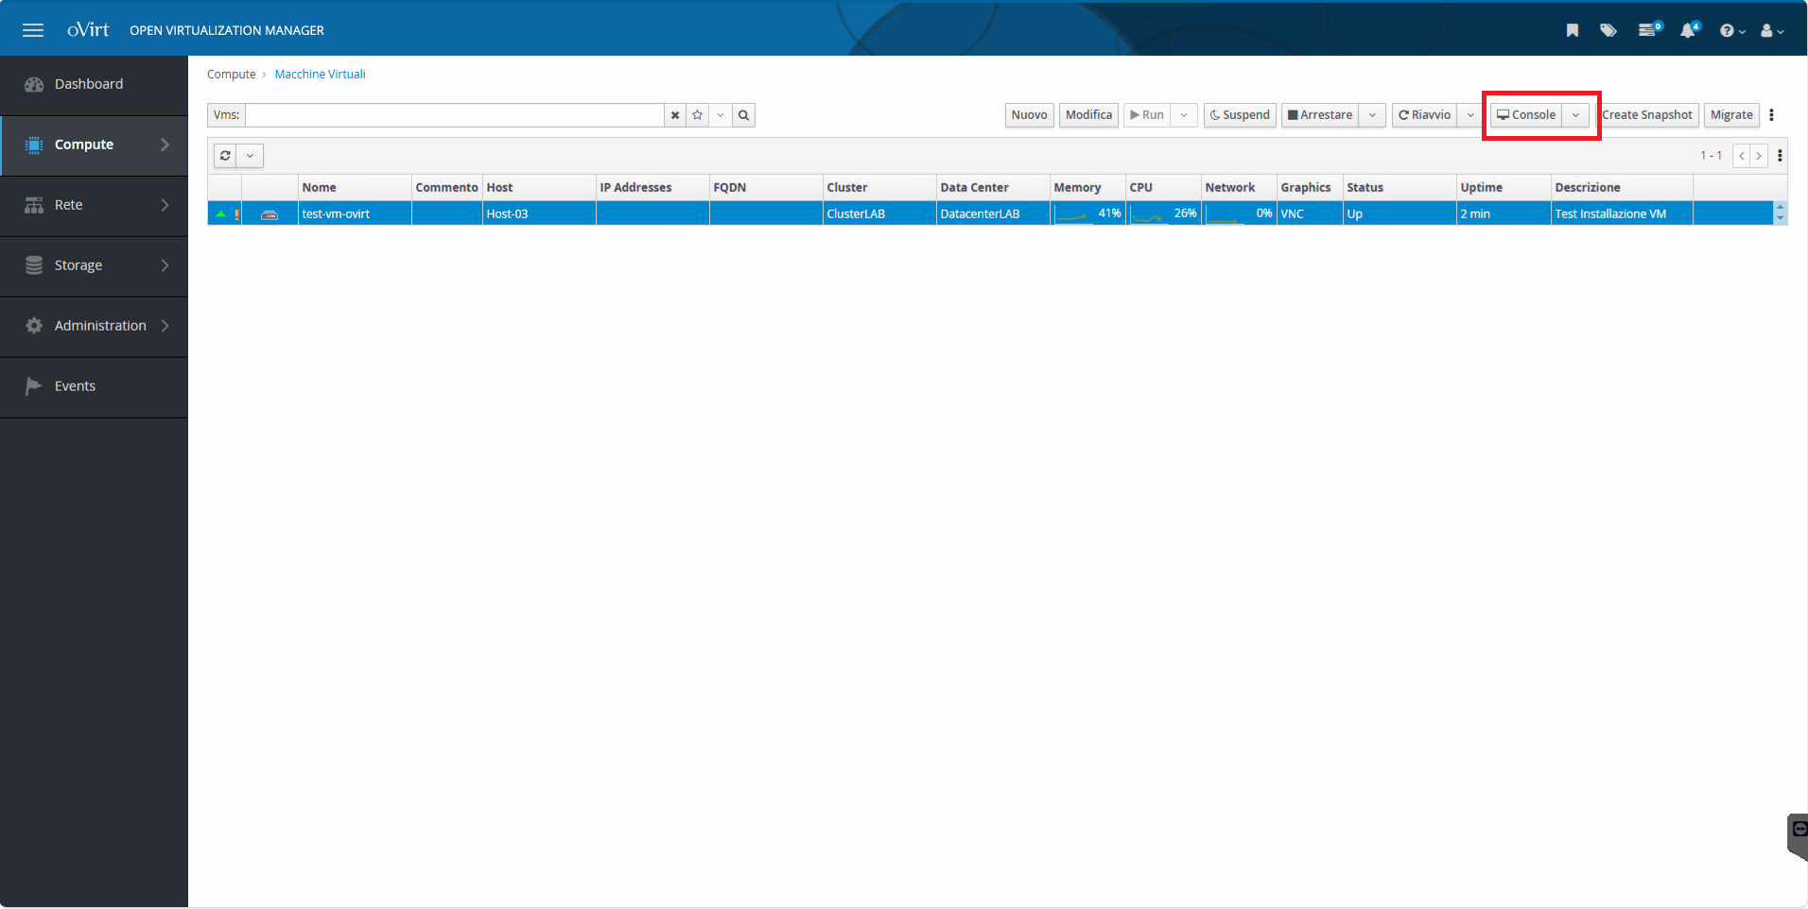Click the Host-03 cell
1808x909 pixels.
pos(539,214)
